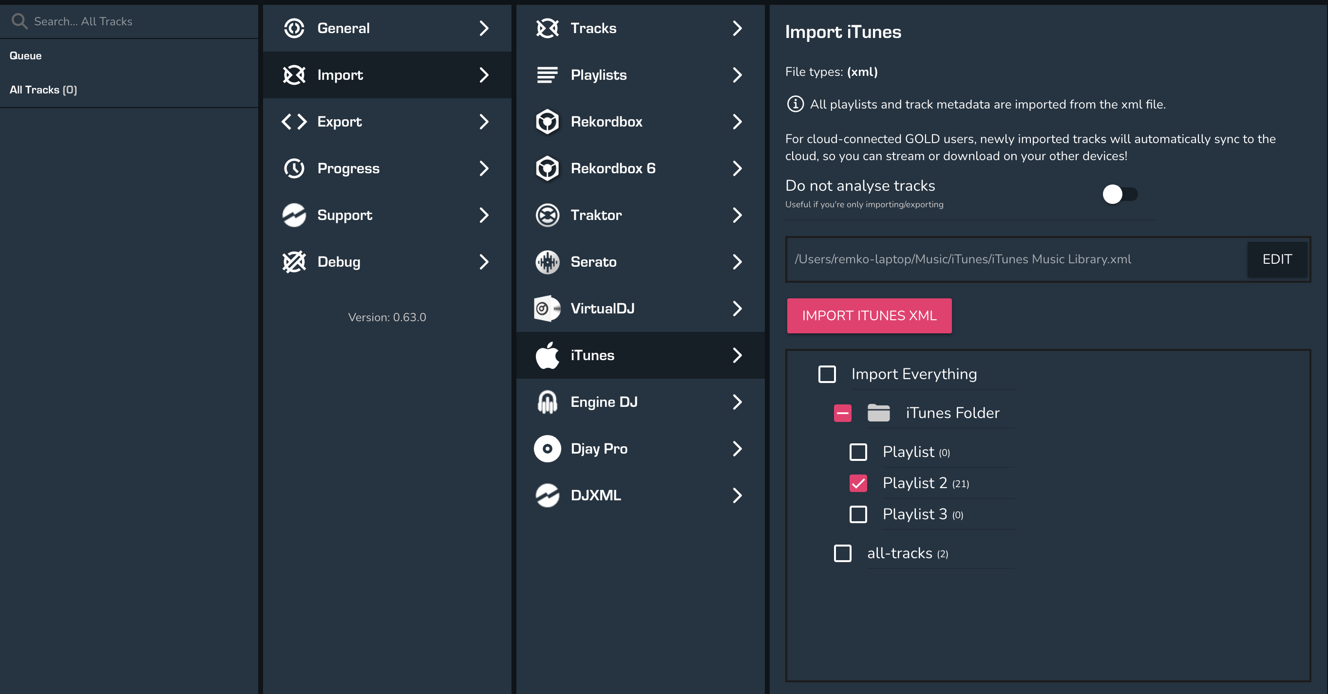This screenshot has width=1328, height=694.
Task: Expand Rekordbox 6 via its chevron
Action: [x=737, y=168]
